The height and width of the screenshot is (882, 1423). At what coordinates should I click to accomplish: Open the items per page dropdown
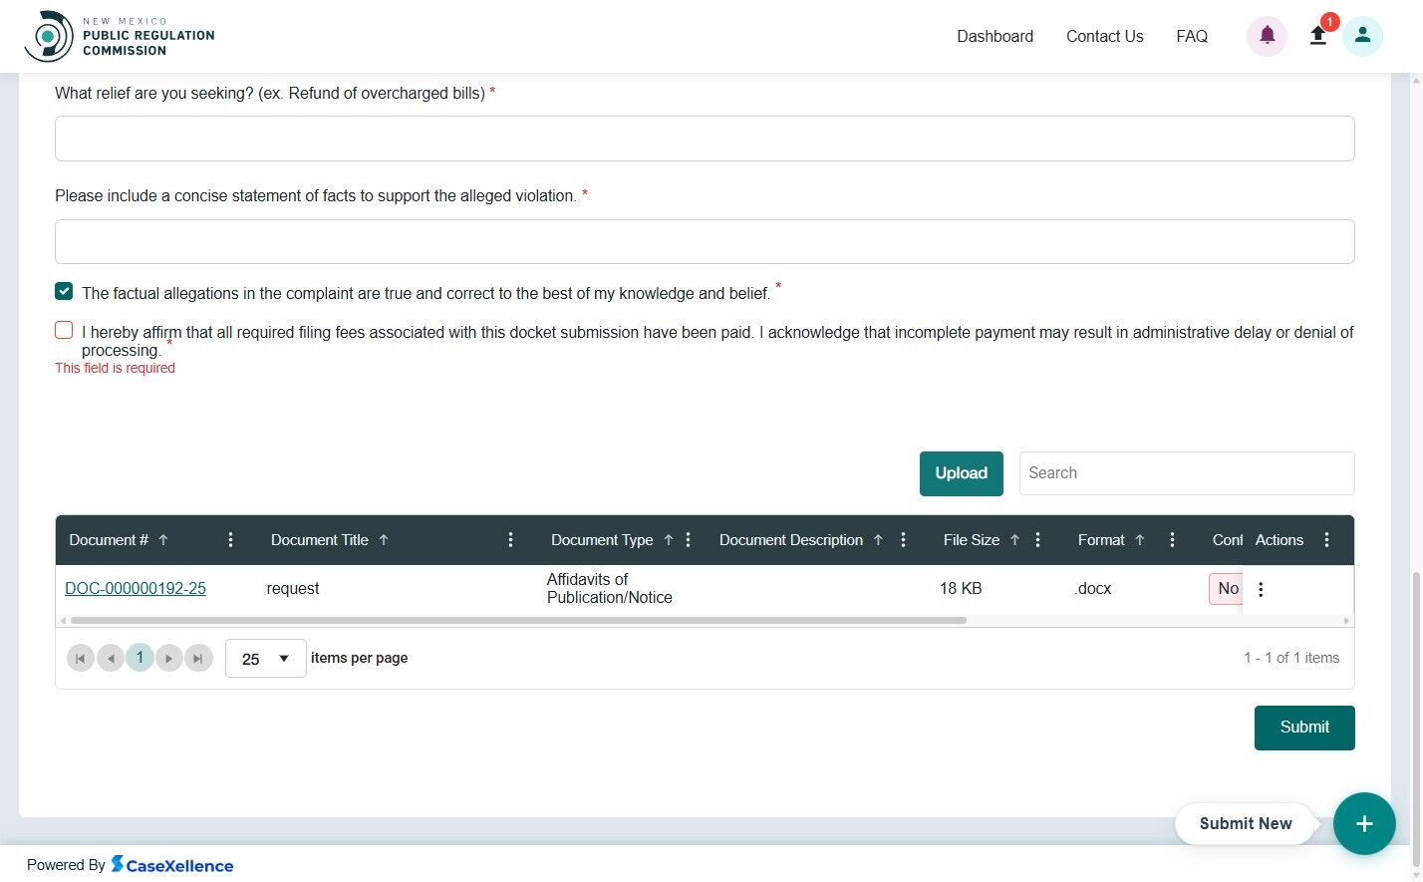[265, 658]
